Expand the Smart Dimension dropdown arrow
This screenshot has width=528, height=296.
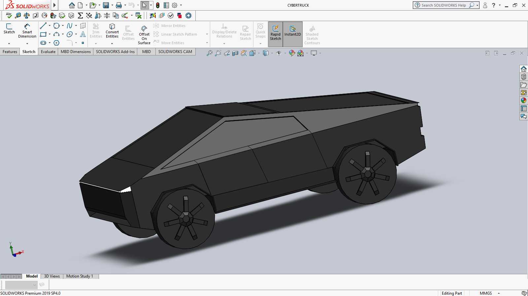pyautogui.click(x=27, y=44)
